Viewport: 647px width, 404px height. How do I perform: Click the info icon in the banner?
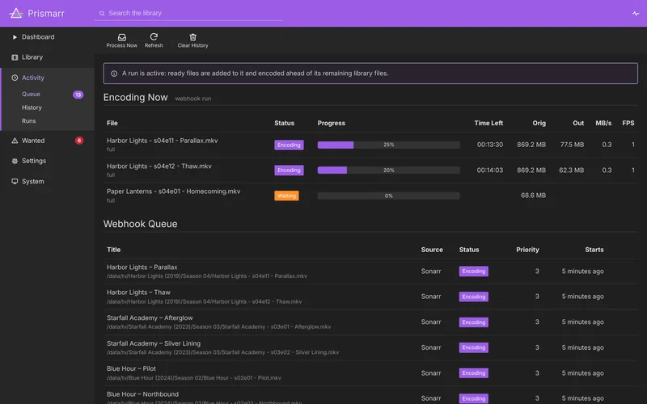pos(114,74)
